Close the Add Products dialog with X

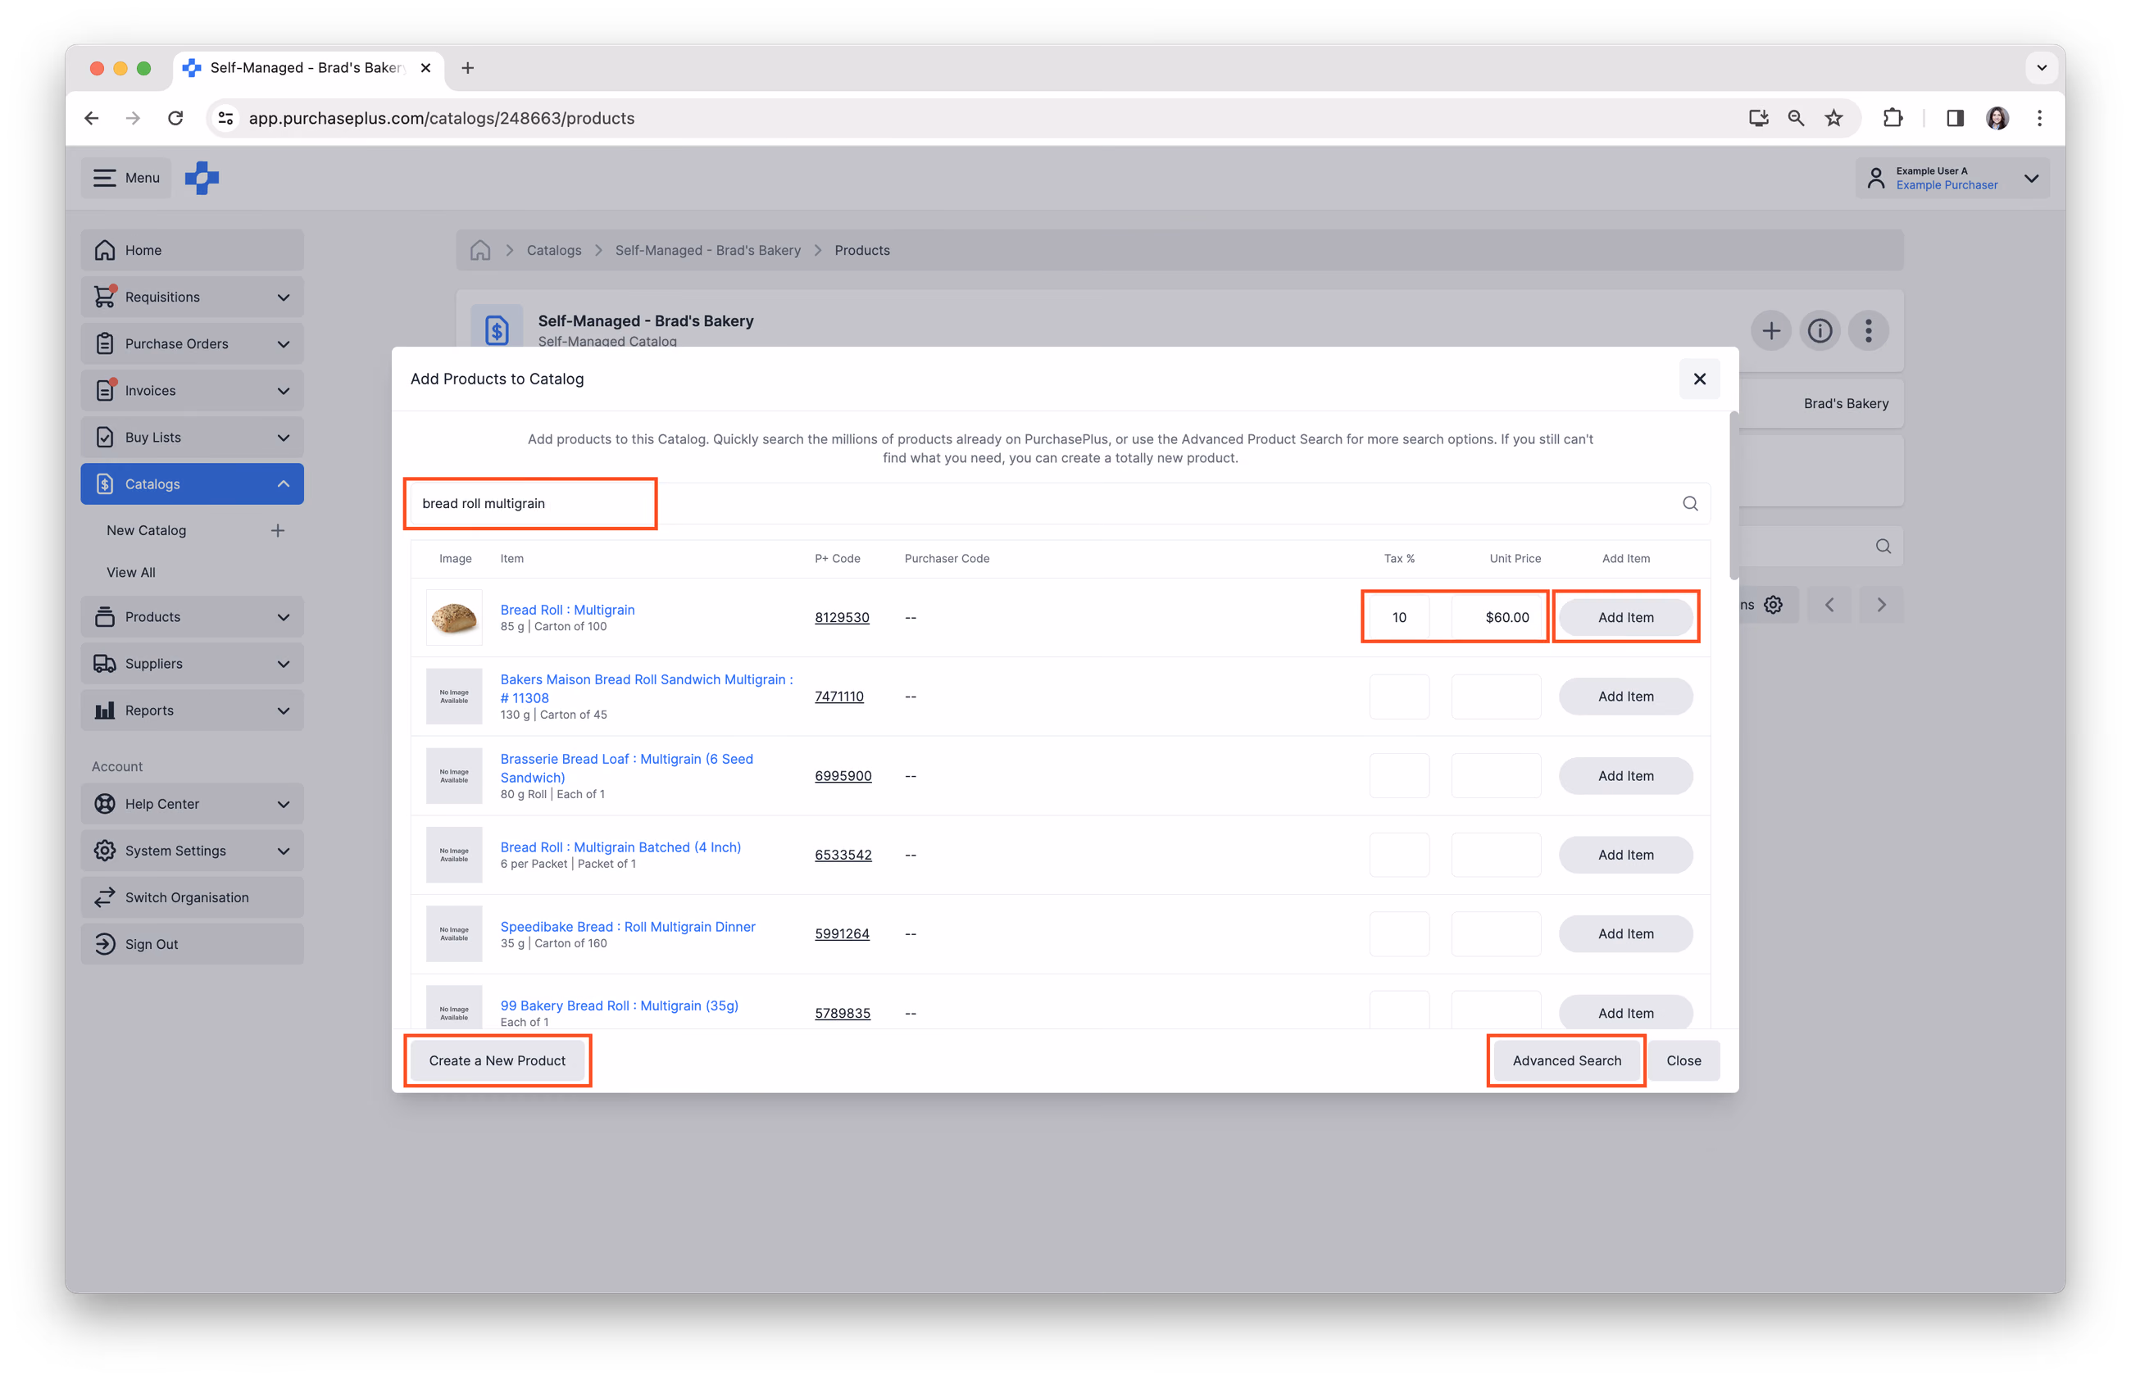point(1698,379)
